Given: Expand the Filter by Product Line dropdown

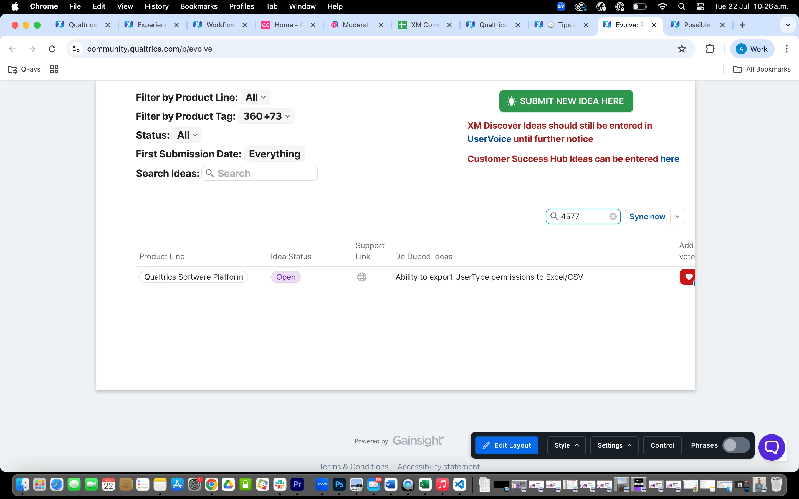Looking at the screenshot, I should 255,97.
